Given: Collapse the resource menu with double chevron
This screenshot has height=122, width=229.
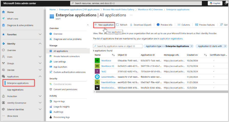Looking at the screenshot, I should (88, 25).
